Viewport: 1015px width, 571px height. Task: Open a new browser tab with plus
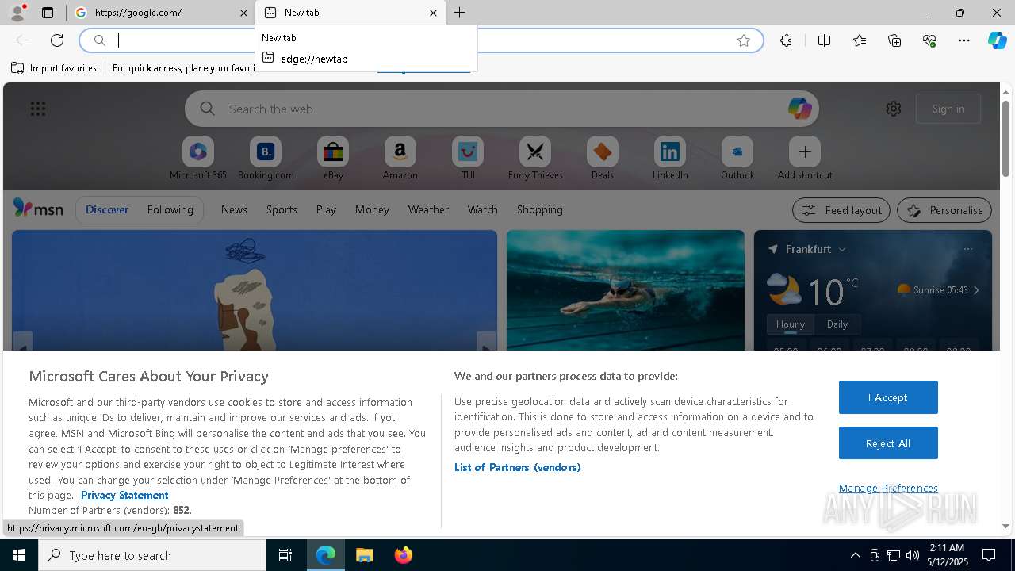(459, 13)
